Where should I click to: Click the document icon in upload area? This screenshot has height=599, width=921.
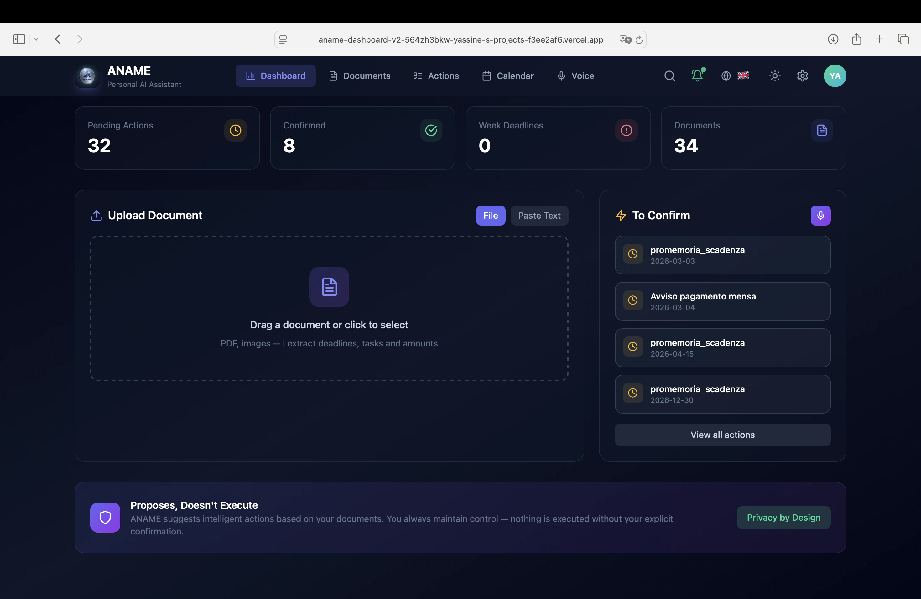pos(329,287)
